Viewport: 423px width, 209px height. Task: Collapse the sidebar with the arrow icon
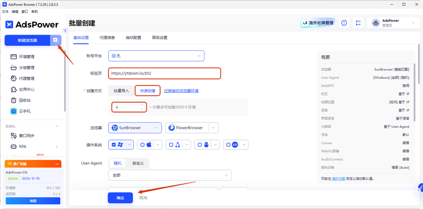click(65, 30)
